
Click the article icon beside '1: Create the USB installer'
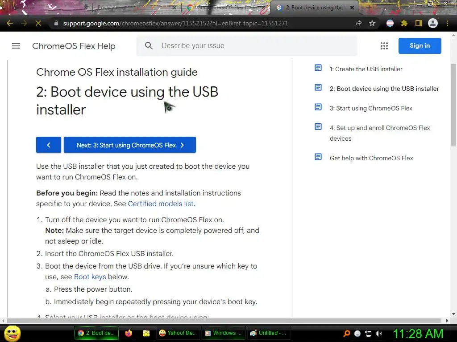[x=318, y=68]
